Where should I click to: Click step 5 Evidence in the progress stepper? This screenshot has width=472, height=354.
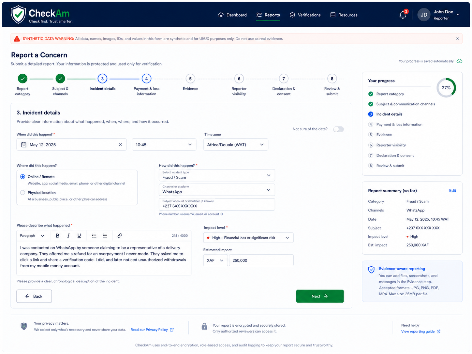point(190,79)
